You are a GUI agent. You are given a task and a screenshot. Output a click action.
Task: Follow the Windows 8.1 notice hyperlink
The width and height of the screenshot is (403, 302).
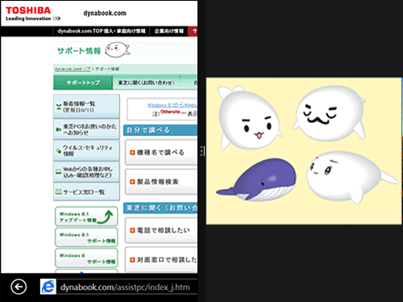click(172, 105)
